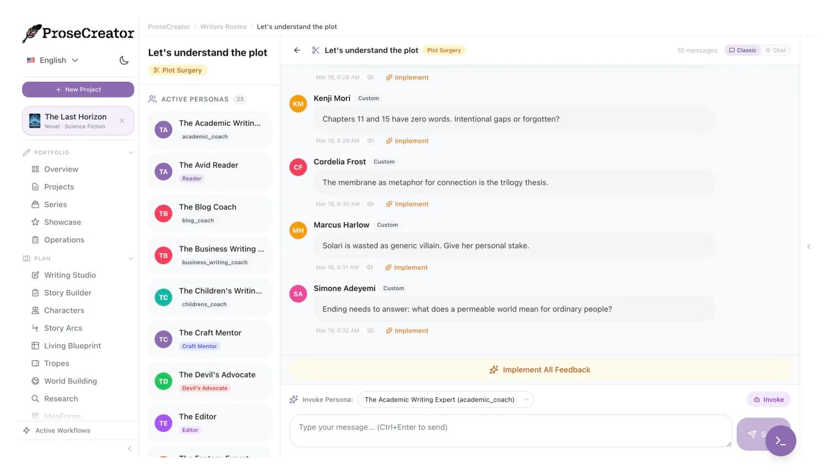Implement Simone Adeyemi's feedback
Screen dimensions: 835x475
[x=406, y=330]
